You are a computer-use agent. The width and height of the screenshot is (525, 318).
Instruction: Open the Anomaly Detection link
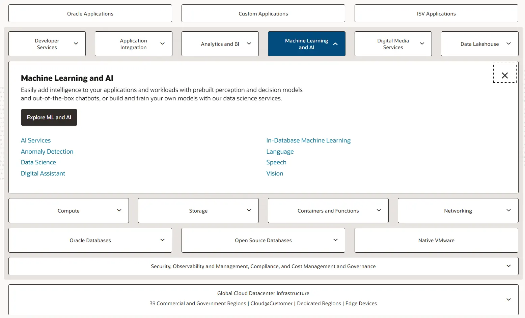pos(47,152)
